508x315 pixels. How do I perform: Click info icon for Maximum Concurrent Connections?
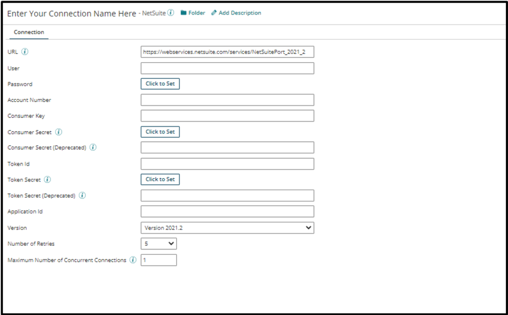[x=133, y=260]
